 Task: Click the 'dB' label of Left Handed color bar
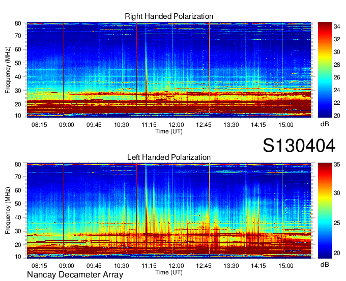tap(325, 264)
